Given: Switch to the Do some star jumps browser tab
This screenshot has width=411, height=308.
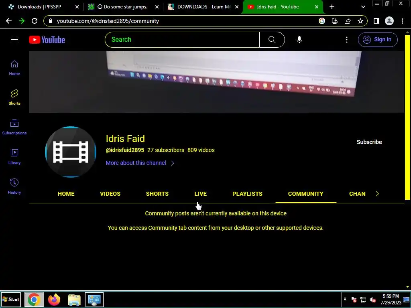Looking at the screenshot, I should (x=122, y=7).
